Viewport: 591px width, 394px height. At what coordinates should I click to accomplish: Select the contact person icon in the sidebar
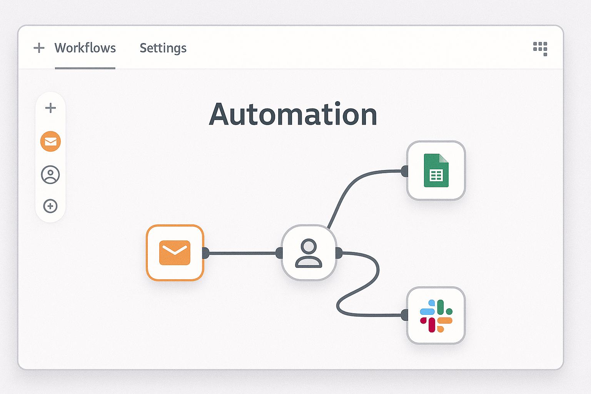(x=50, y=174)
